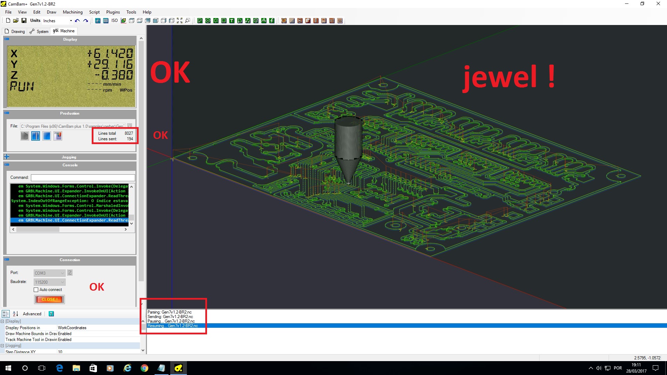Redo the last undone action
The width and height of the screenshot is (667, 375).
pyautogui.click(x=85, y=20)
